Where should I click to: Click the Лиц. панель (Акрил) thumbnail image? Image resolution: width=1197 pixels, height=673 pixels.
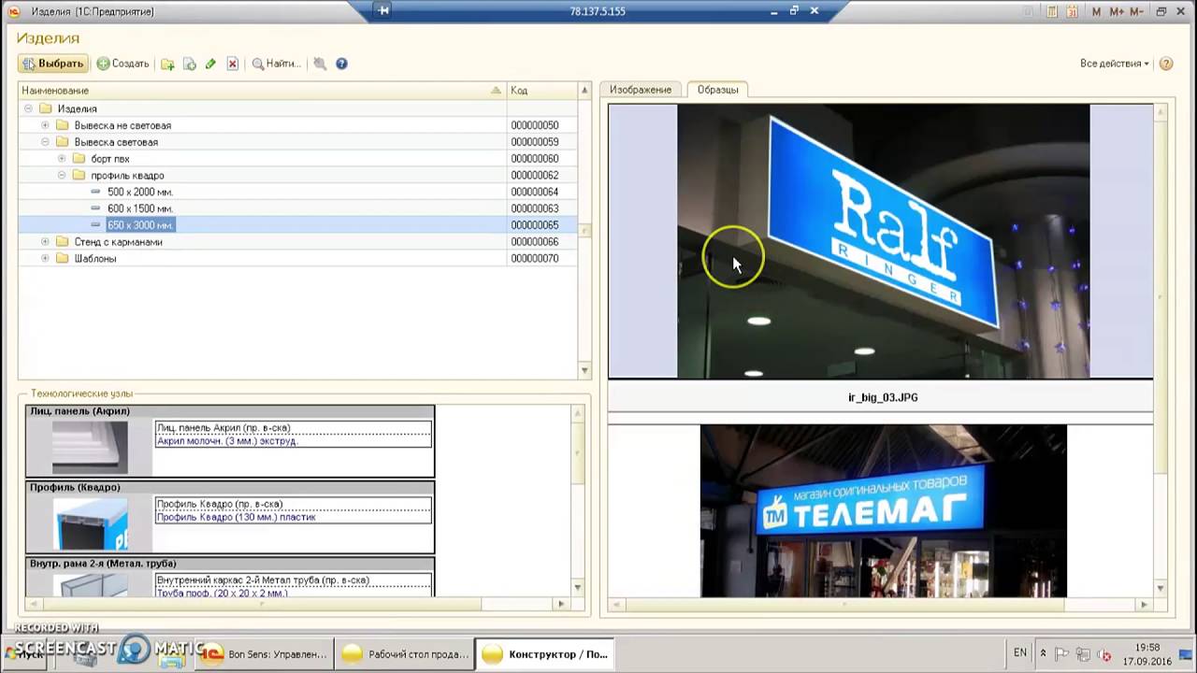pos(90,448)
